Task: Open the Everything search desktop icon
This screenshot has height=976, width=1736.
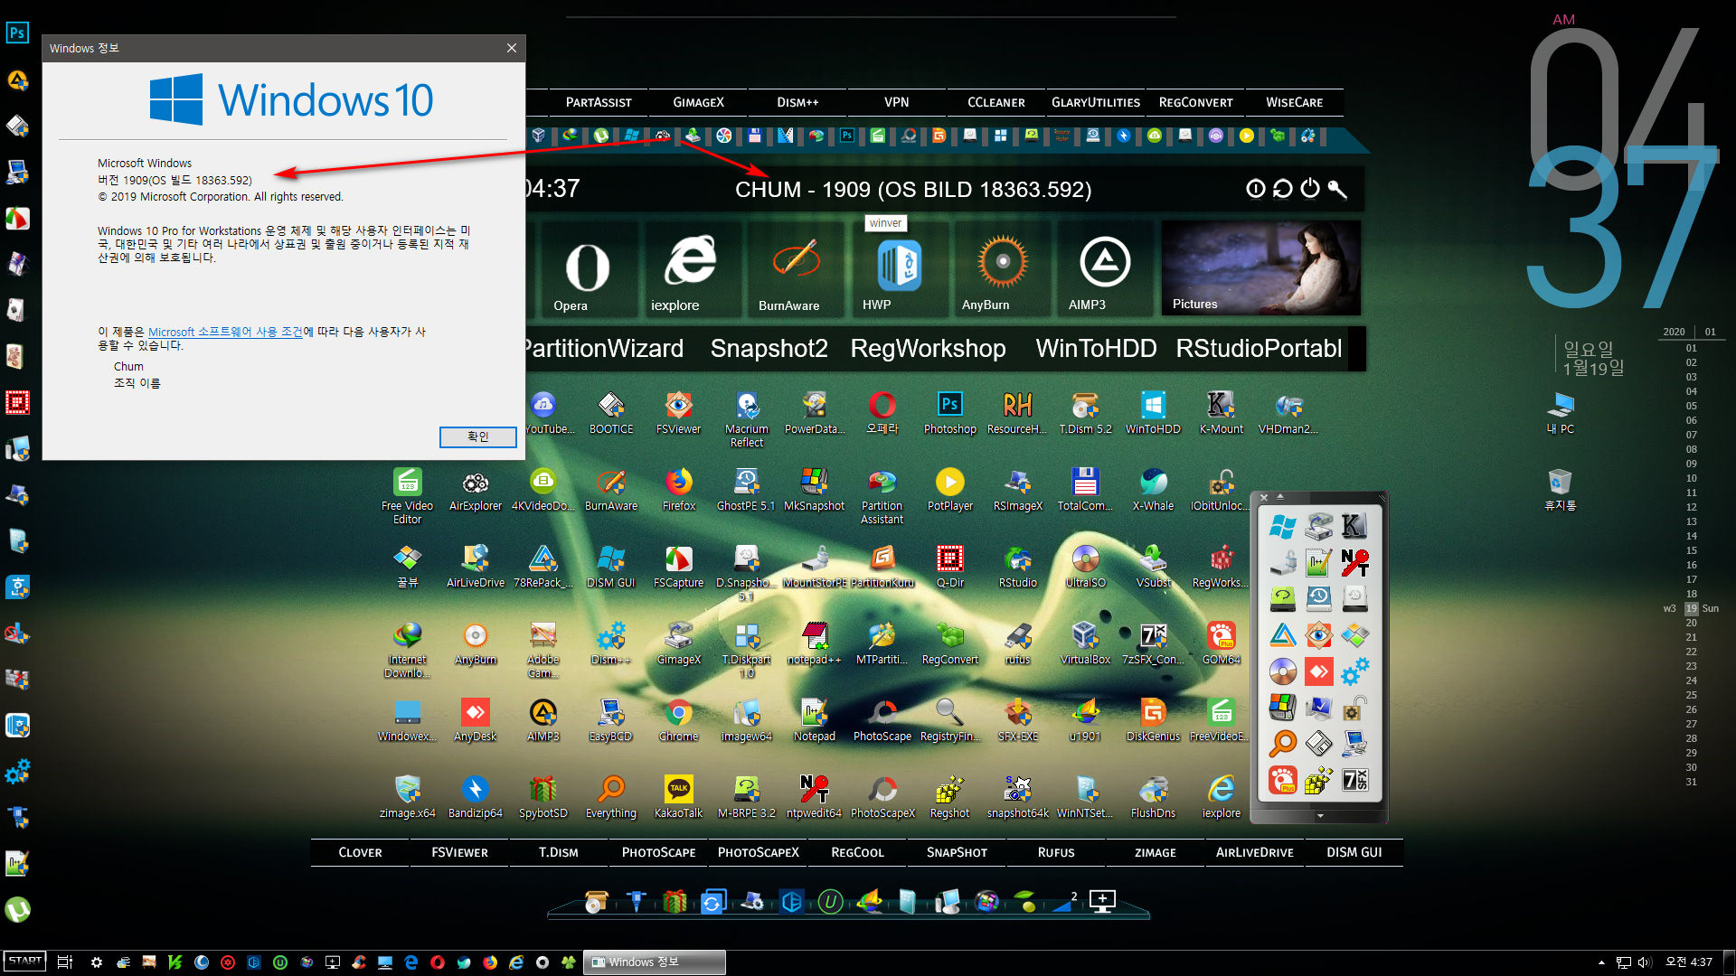Action: click(x=611, y=797)
